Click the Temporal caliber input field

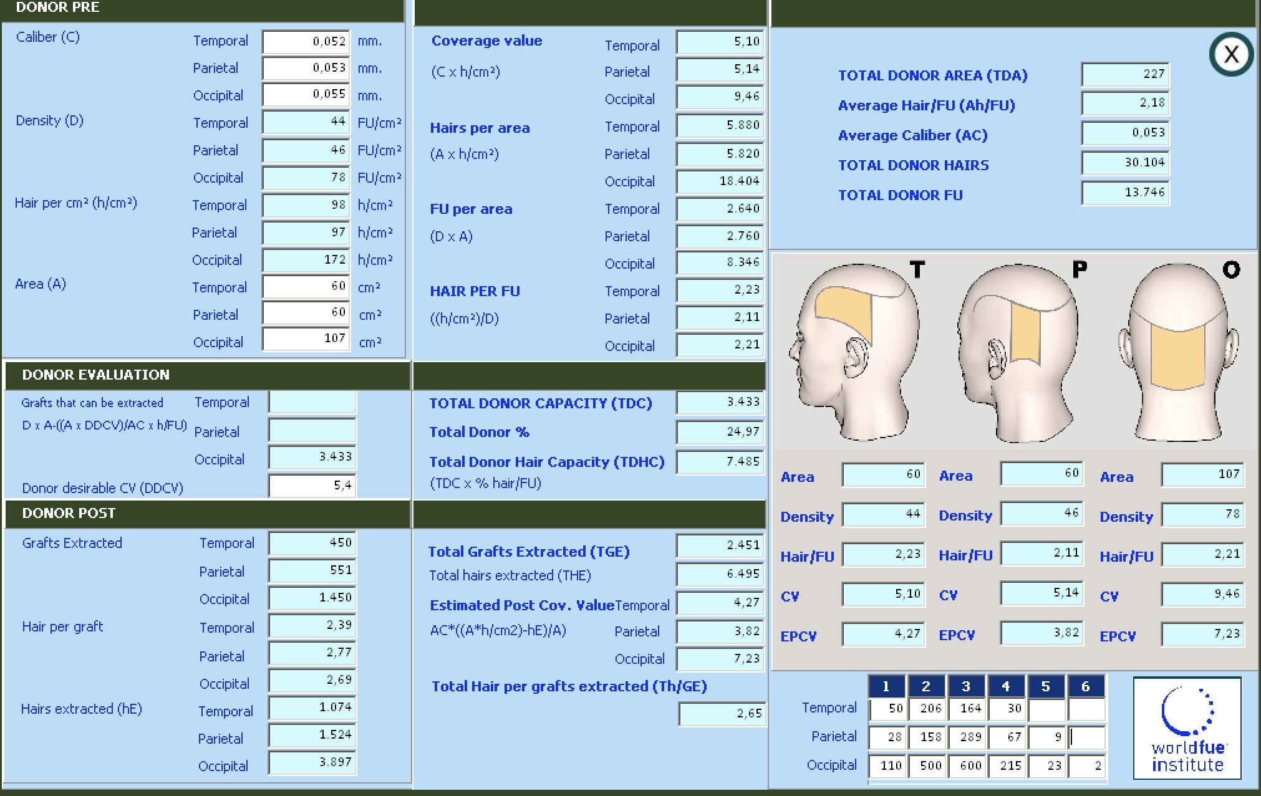coord(306,42)
